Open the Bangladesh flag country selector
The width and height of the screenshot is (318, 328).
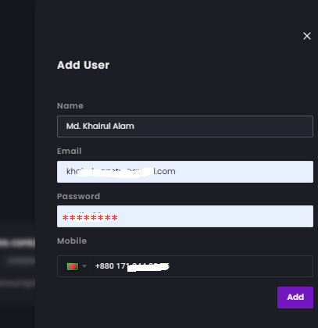click(76, 266)
